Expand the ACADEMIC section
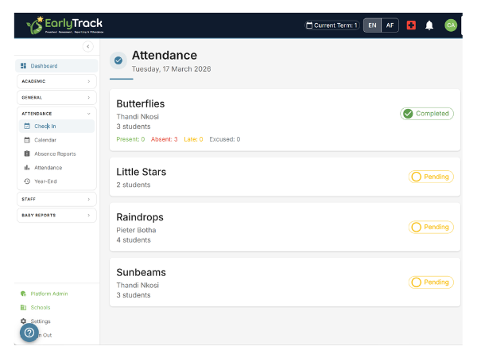Screen dimensions: 477x358 [x=56, y=81]
